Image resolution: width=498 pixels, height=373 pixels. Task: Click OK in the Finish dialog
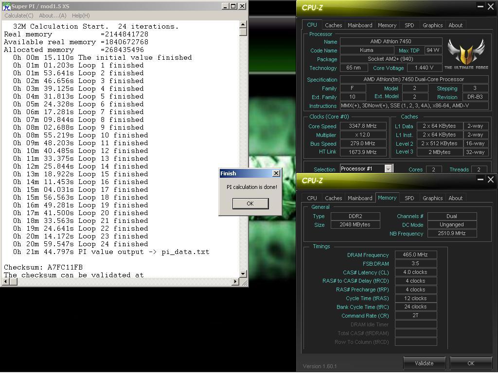pyautogui.click(x=250, y=203)
